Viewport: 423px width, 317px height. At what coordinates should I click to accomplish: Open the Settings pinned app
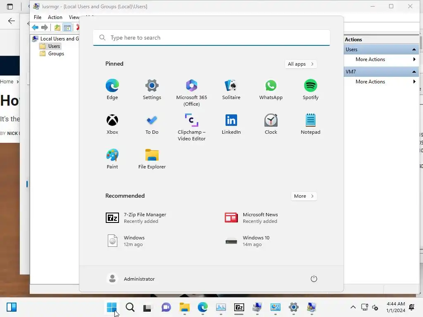[x=152, y=90]
